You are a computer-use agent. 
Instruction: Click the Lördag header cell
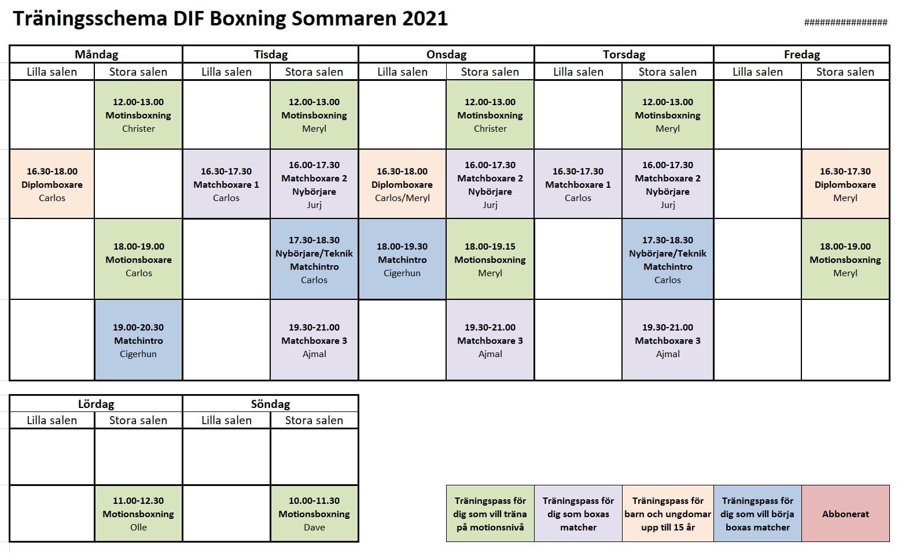96,404
